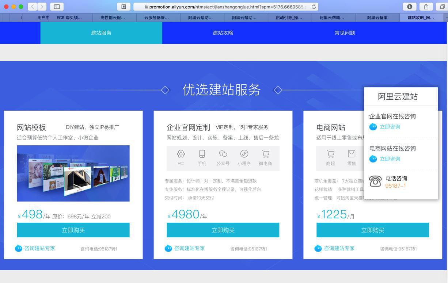Select the 建站服务 navigation tab
This screenshot has height=283, width=448.
[x=101, y=33]
